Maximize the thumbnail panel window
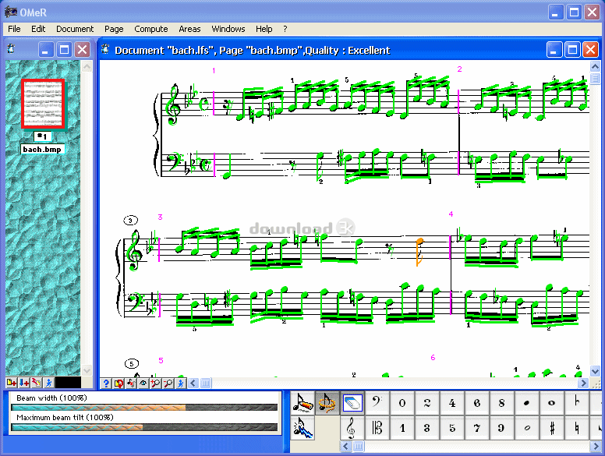605x456 pixels. pyautogui.click(x=64, y=50)
